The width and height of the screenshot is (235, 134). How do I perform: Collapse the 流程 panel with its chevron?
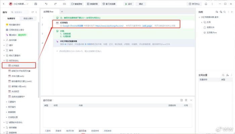tap(232, 12)
